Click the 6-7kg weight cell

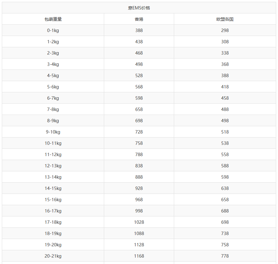point(53,98)
